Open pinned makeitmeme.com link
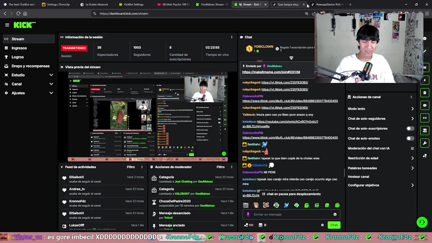Image resolution: width=432 pixels, height=243 pixels. click(271, 72)
